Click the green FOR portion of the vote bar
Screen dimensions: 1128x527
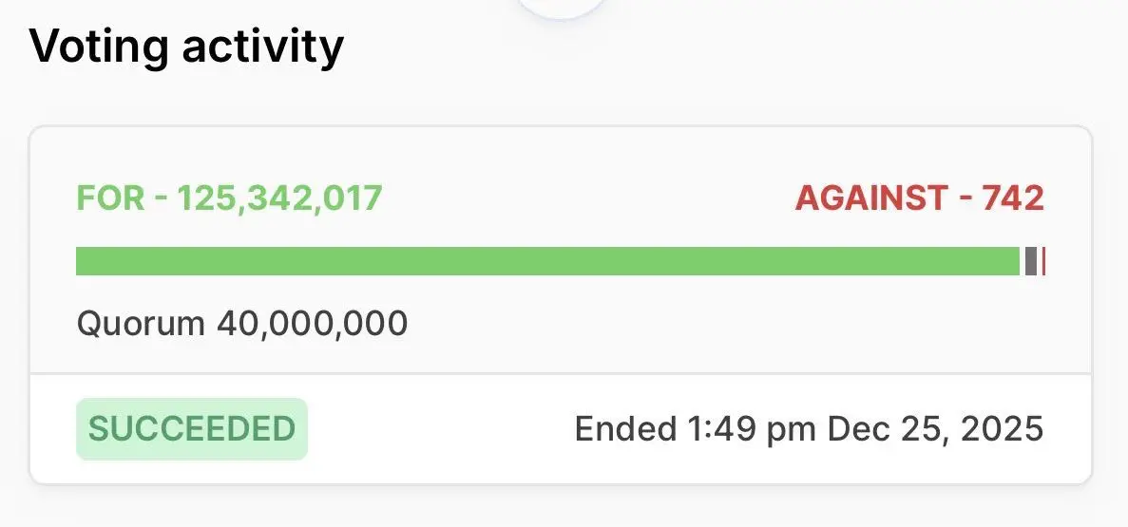546,261
